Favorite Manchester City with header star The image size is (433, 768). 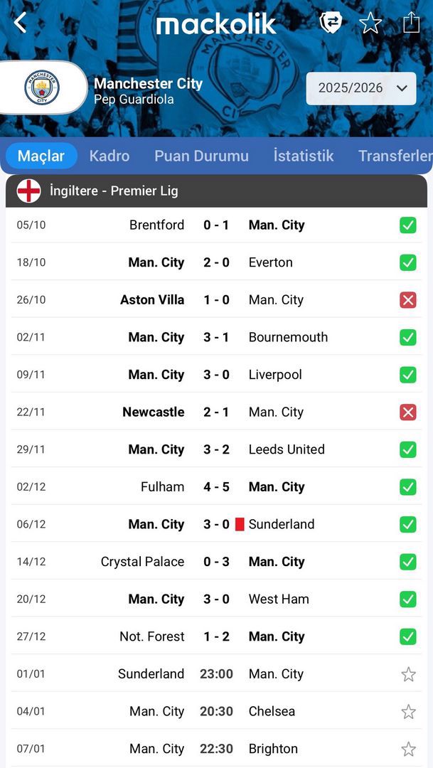point(370,23)
